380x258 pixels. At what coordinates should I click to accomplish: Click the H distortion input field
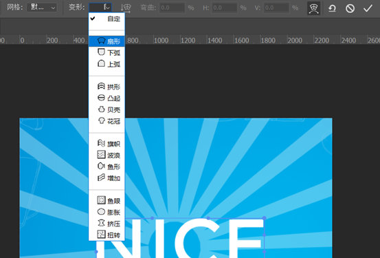[x=224, y=8]
